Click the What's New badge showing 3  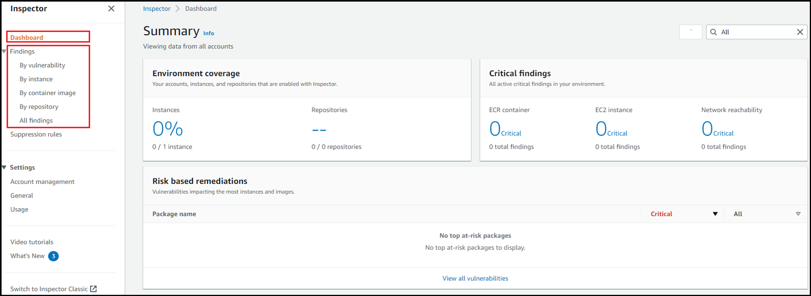[54, 256]
